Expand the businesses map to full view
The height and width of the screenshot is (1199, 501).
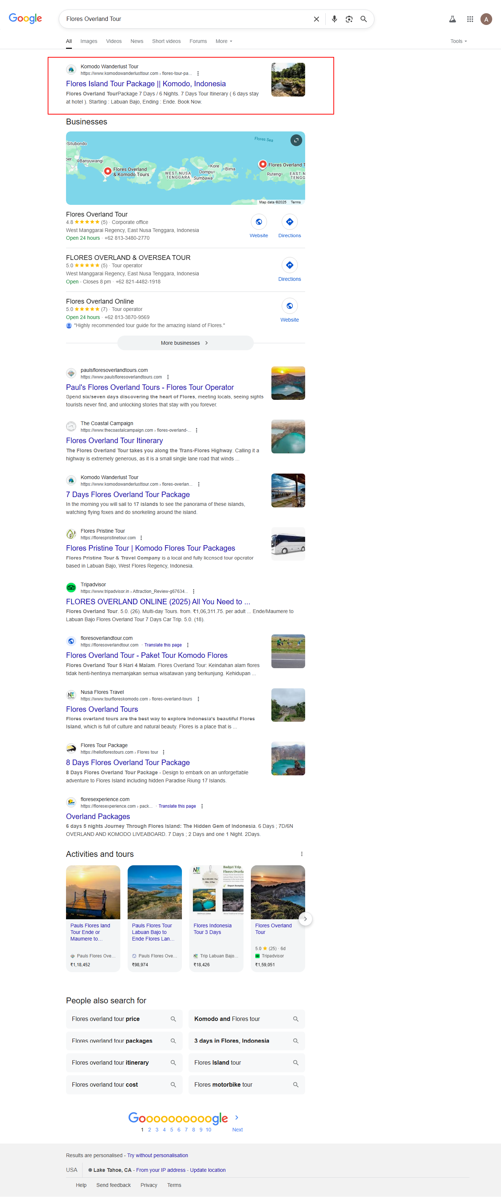296,140
